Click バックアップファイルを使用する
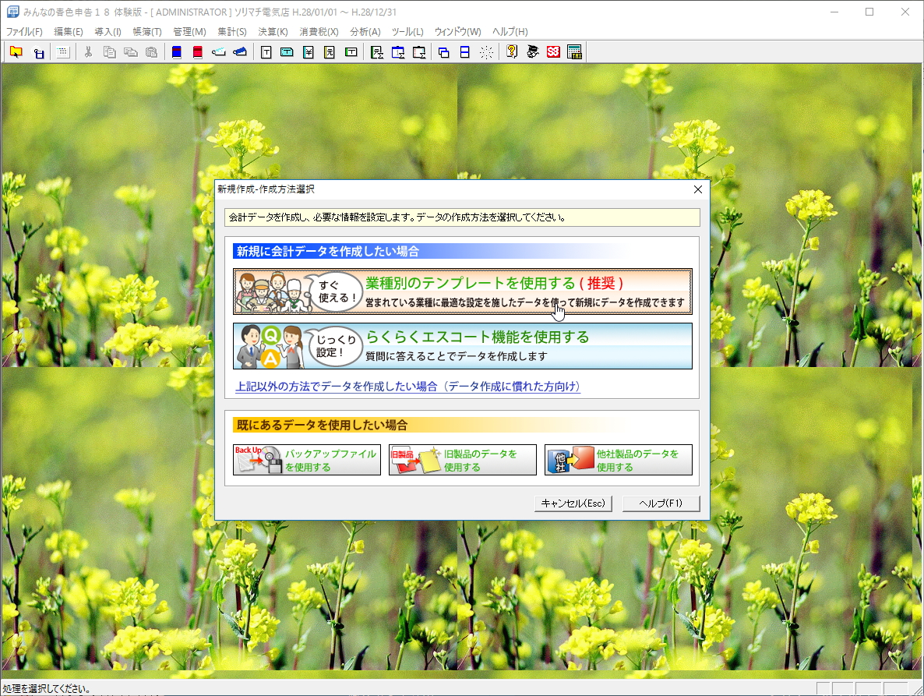 coord(306,459)
